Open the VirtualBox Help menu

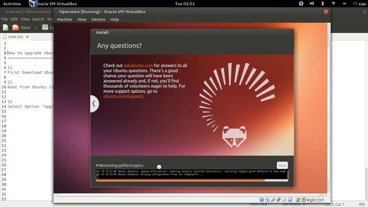pyautogui.click(x=114, y=20)
